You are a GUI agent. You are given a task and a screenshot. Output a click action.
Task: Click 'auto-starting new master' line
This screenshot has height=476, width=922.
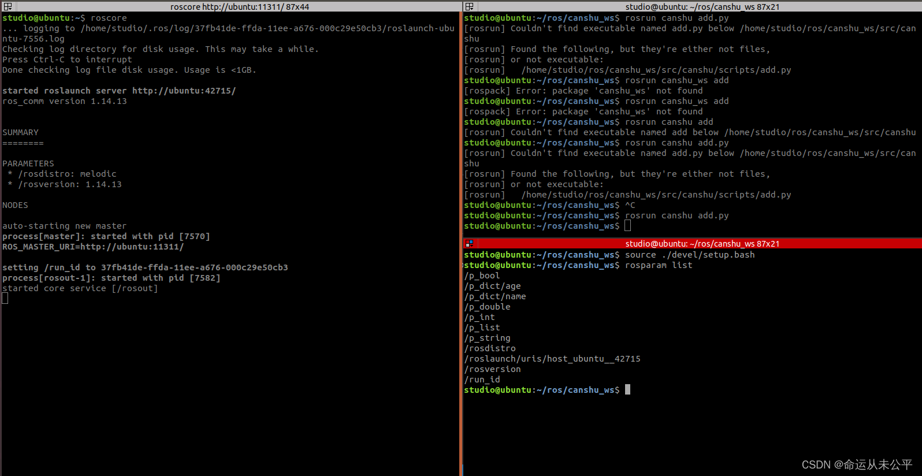point(64,226)
